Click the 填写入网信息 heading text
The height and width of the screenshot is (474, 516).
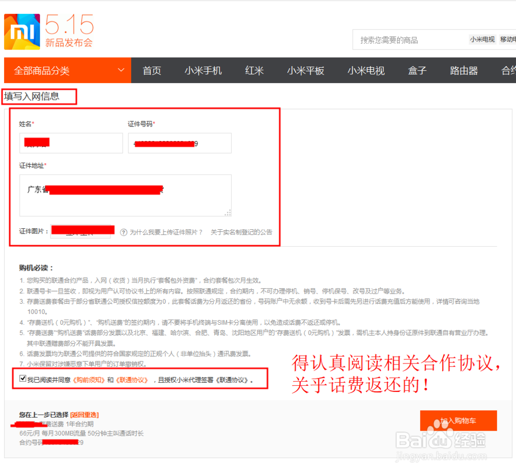[x=31, y=96]
